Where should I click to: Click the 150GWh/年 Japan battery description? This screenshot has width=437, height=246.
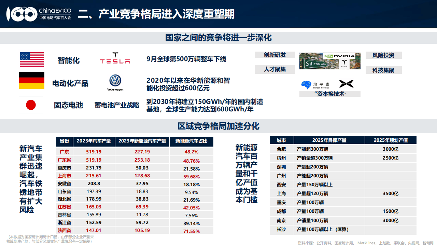click(x=205, y=106)
